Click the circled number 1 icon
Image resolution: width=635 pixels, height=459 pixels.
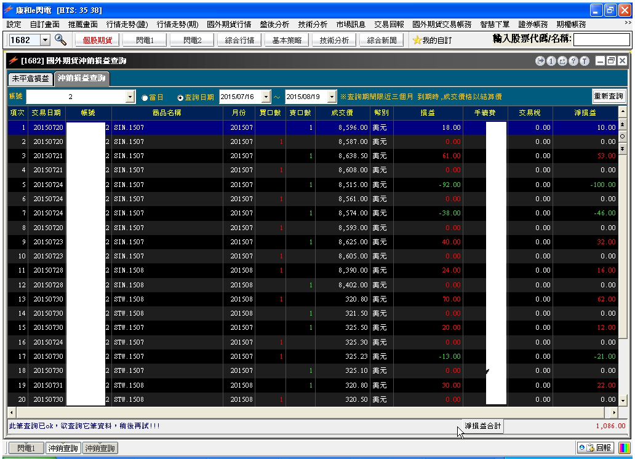[x=551, y=61]
